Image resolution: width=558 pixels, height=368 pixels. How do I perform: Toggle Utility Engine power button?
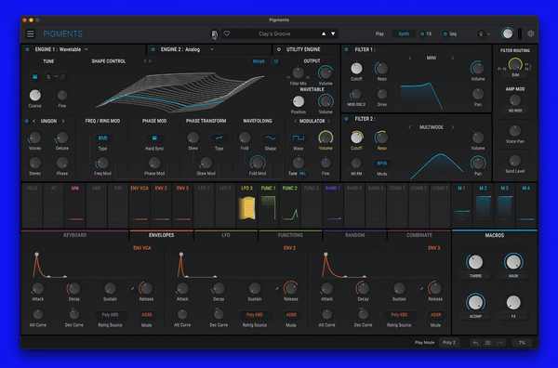click(279, 49)
